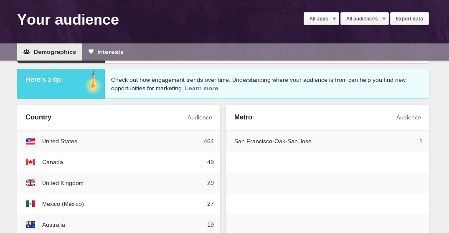The height and width of the screenshot is (233, 449).
Task: Select the San Francisco-Oak-San Jose metro row
Action: tap(327, 141)
